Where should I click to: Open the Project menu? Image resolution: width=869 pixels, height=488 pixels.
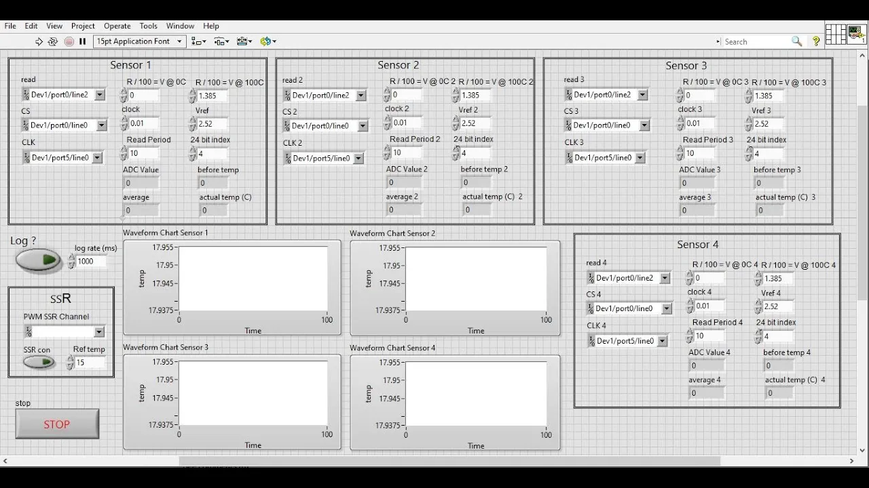tap(83, 26)
